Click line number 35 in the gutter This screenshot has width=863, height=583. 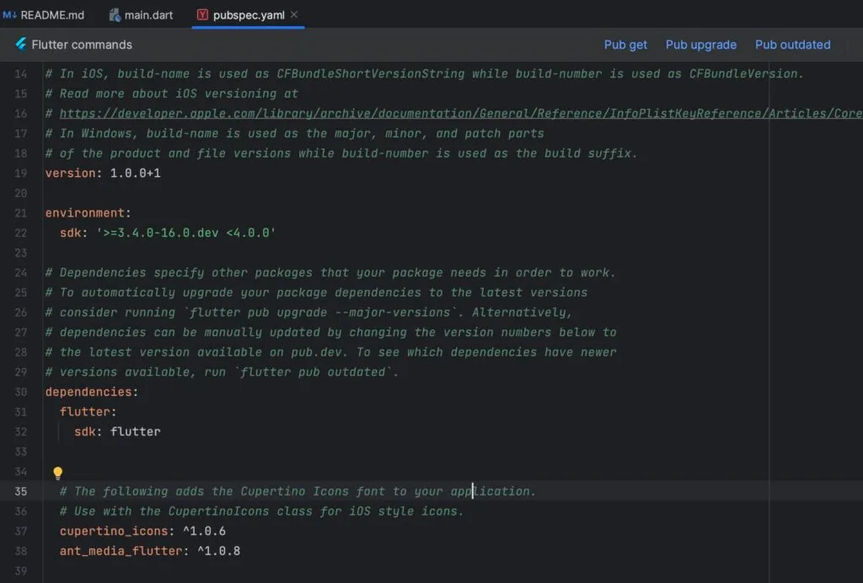pyautogui.click(x=20, y=491)
